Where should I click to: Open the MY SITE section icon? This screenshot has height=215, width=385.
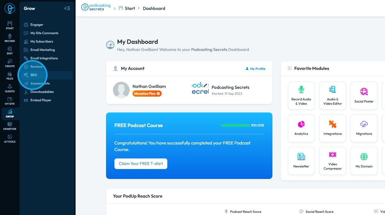pyautogui.click(x=10, y=101)
